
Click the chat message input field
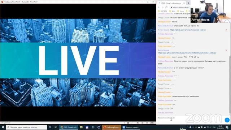coord(190,118)
